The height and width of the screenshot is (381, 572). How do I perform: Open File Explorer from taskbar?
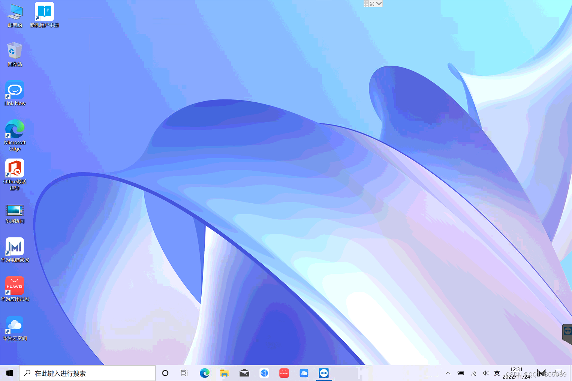coord(224,373)
